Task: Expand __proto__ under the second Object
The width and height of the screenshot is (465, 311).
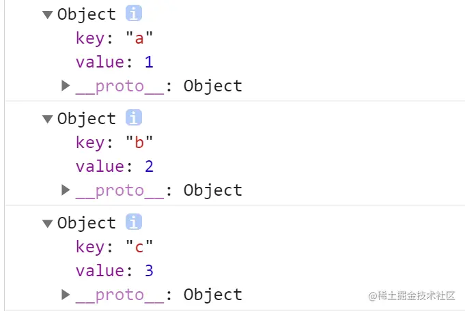Action: 66,190
